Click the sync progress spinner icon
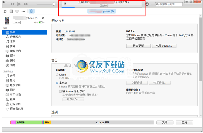Screen dimensions: 203x133 click(65, 4)
